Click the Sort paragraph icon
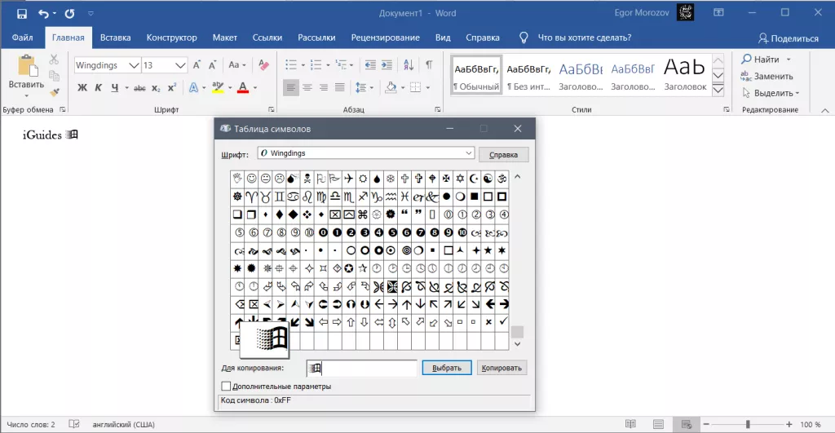Screen dimensions: 835x433 pyautogui.click(x=410, y=64)
